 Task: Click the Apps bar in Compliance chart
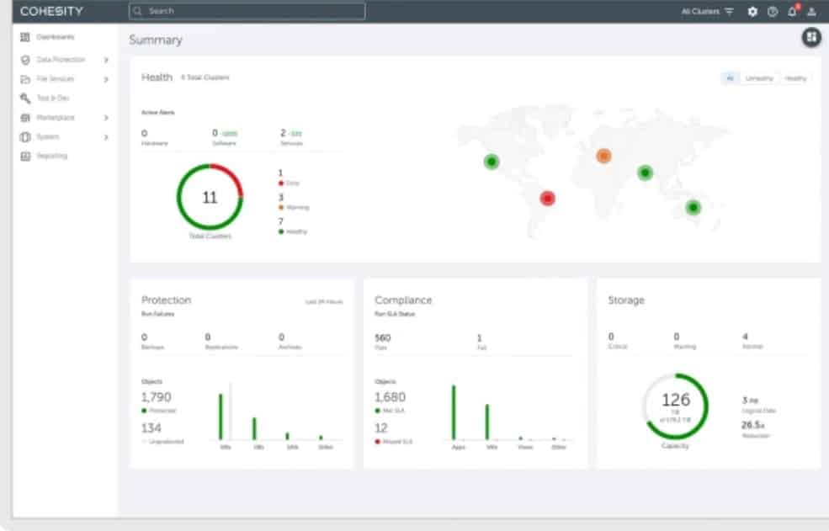point(454,412)
